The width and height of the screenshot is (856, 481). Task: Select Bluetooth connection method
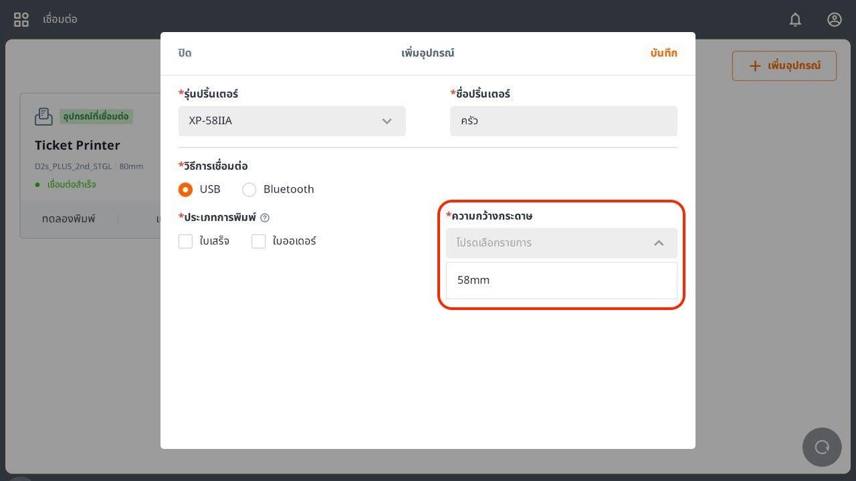tap(249, 190)
